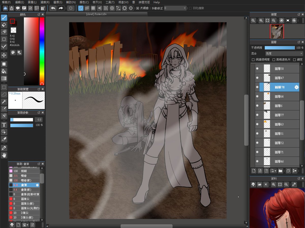Duplicate layer icon in layers panel

tap(288, 171)
